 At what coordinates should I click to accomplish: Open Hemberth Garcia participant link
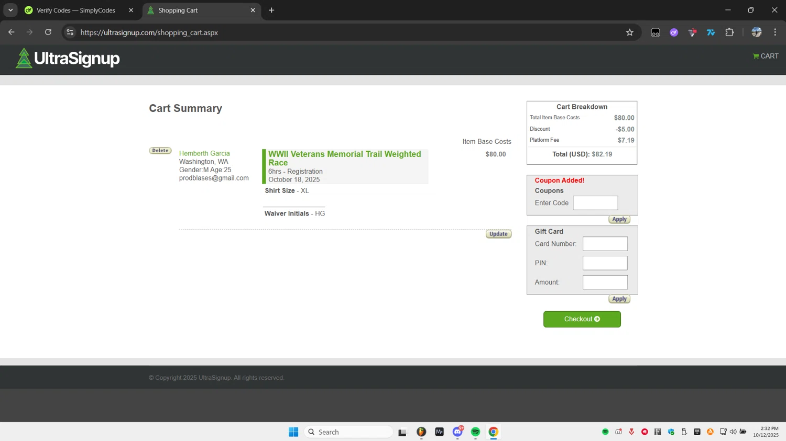click(204, 153)
